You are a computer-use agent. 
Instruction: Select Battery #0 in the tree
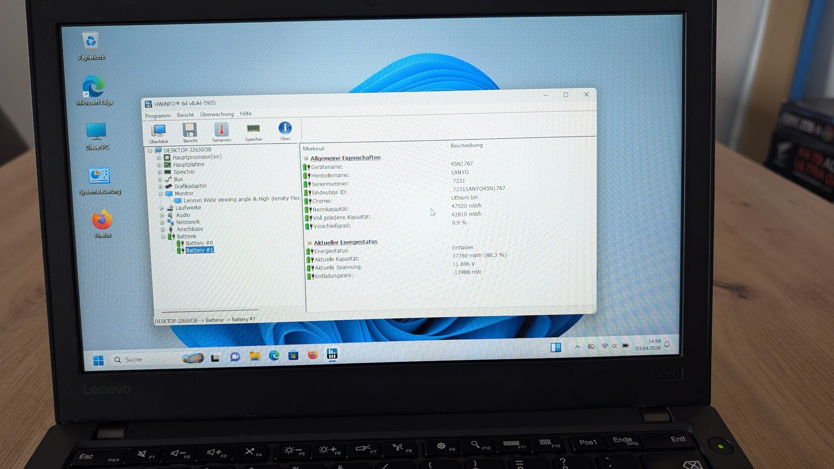pos(199,243)
